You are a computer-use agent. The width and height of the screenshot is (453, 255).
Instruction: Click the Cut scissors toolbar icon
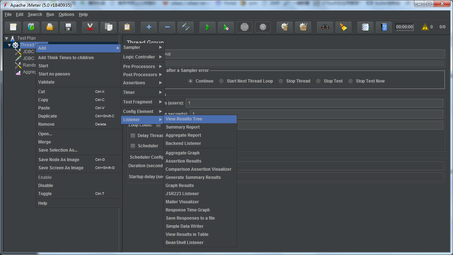pyautogui.click(x=90, y=27)
